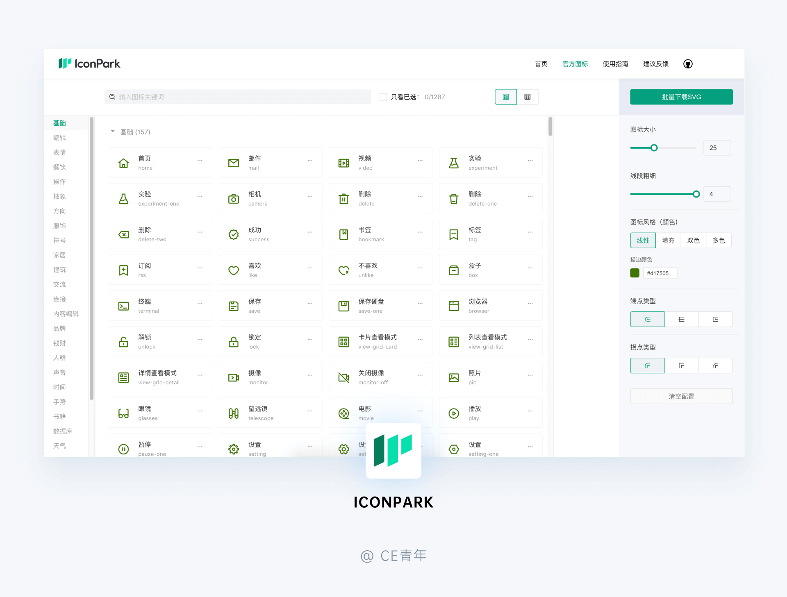Choose the save floppy icon
This screenshot has height=597, width=787.
pyautogui.click(x=234, y=306)
